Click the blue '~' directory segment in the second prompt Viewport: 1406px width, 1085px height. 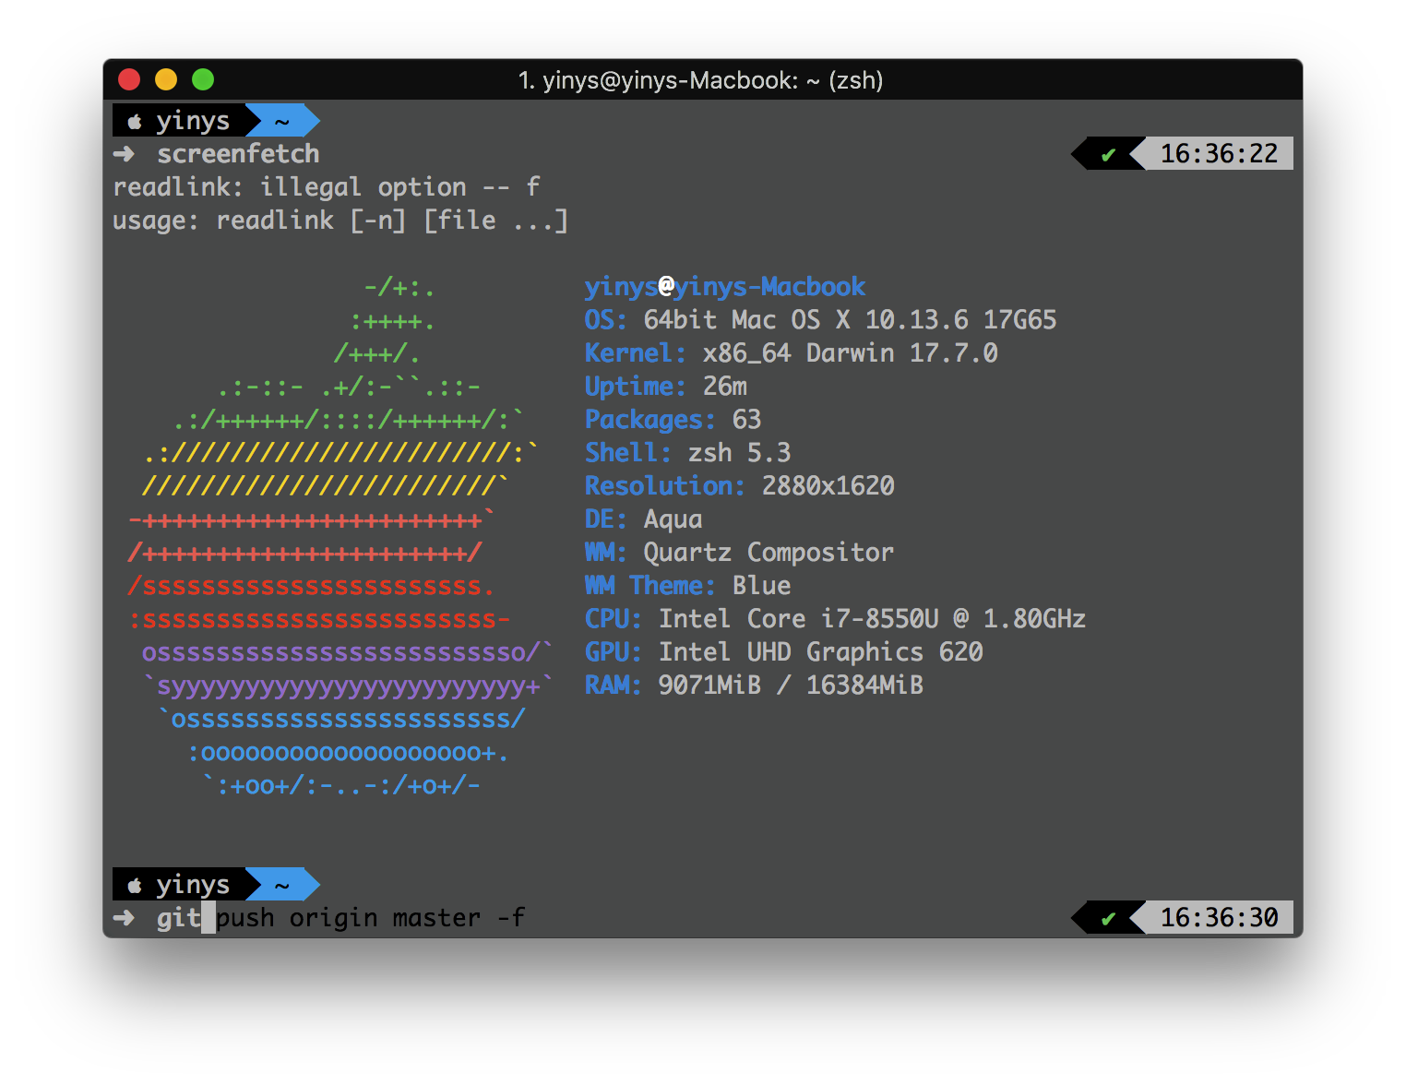pos(282,885)
